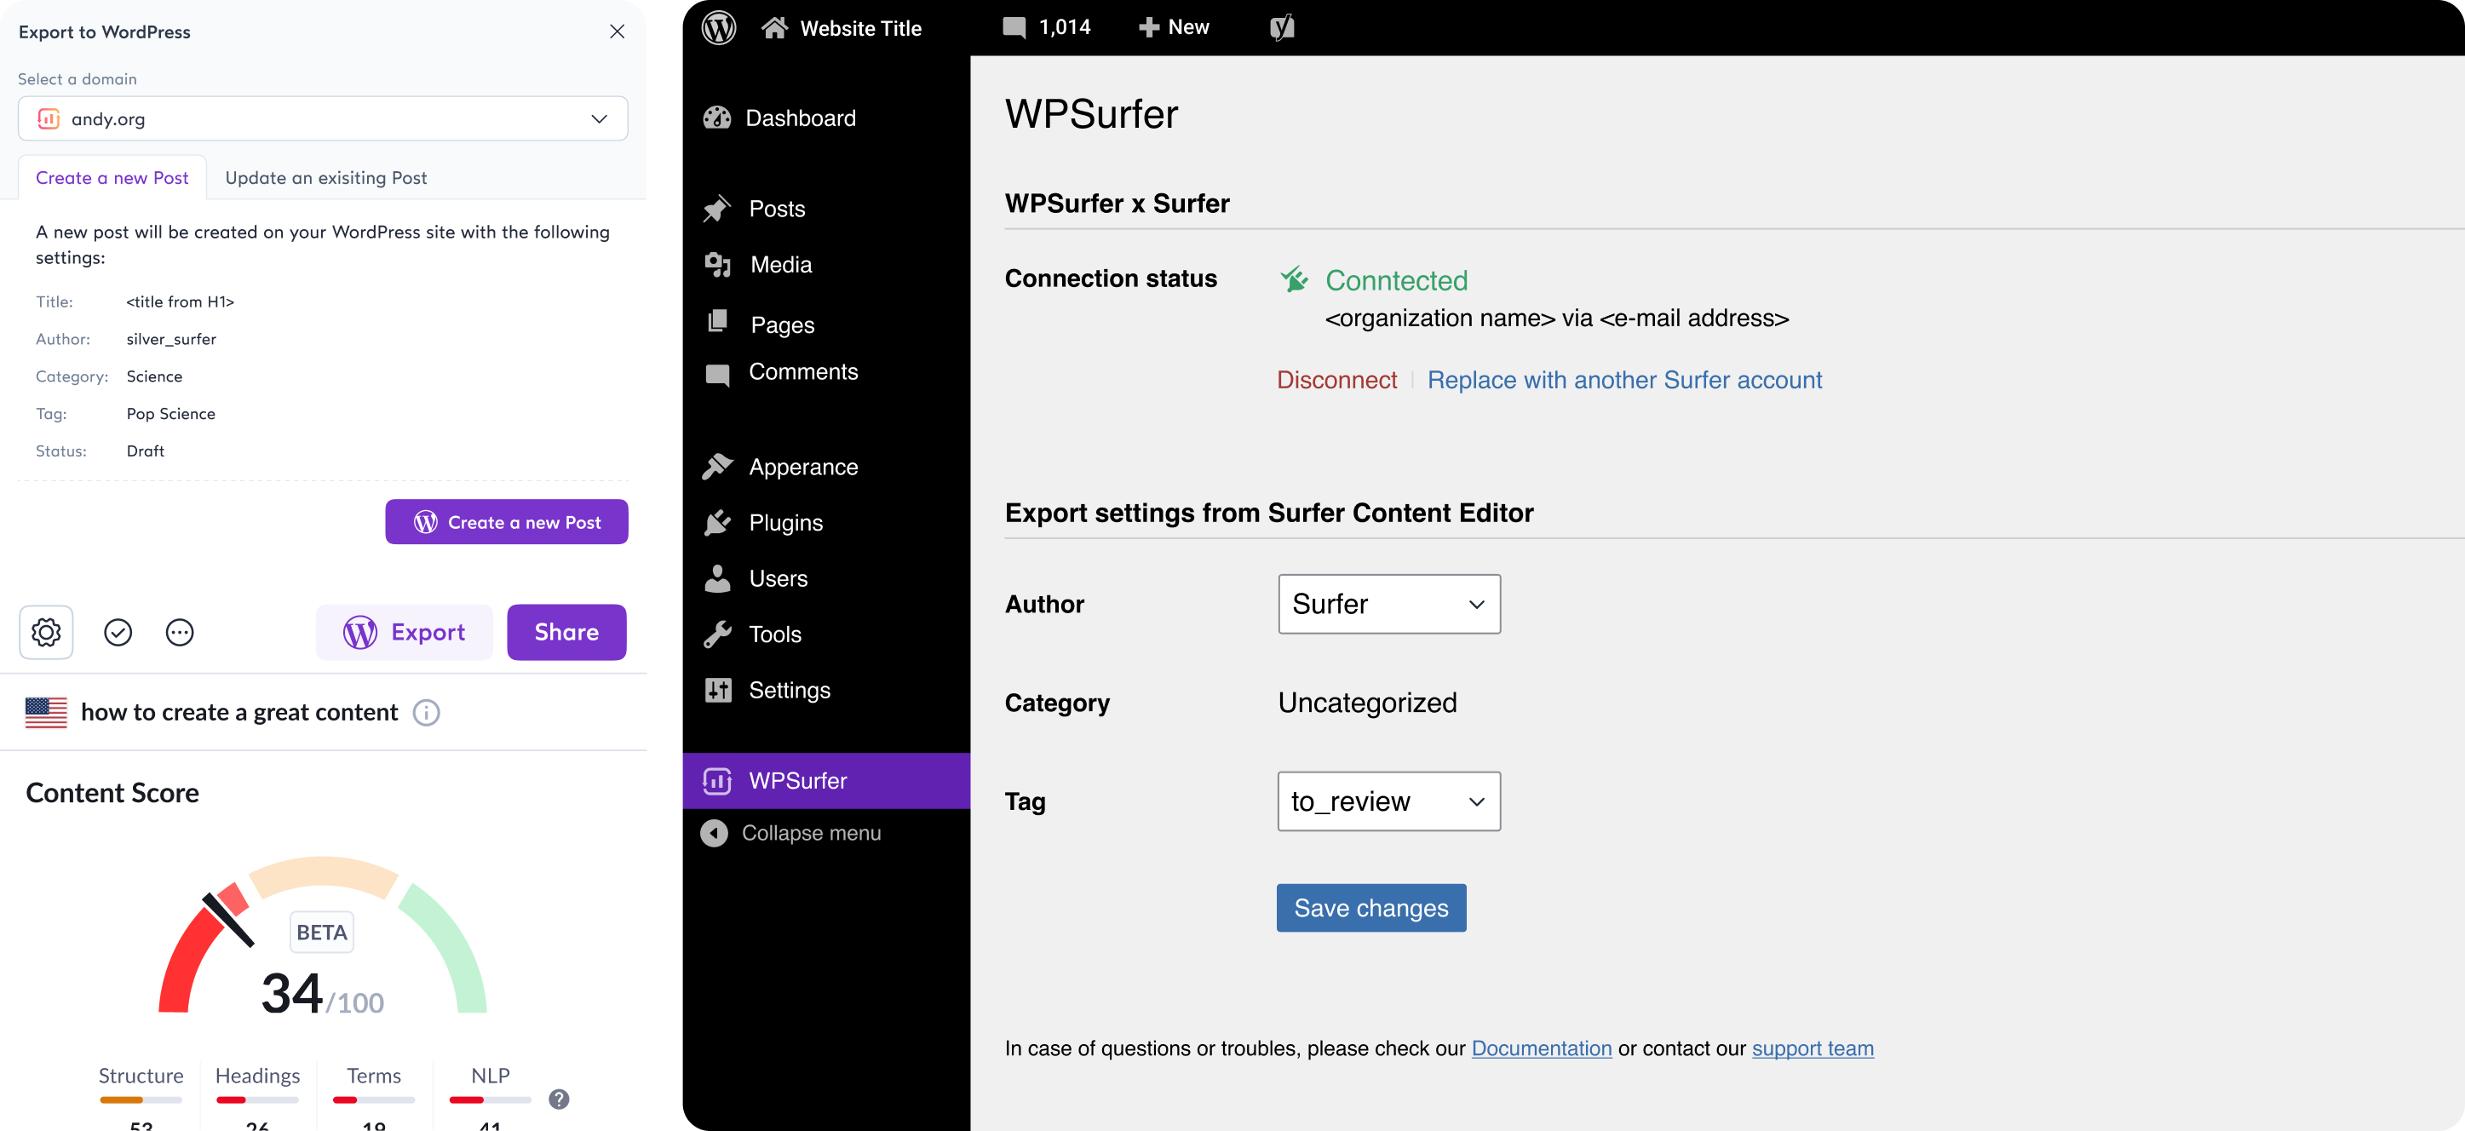This screenshot has width=2465, height=1131.
Task: Click the Media icon in sidebar
Action: point(716,265)
